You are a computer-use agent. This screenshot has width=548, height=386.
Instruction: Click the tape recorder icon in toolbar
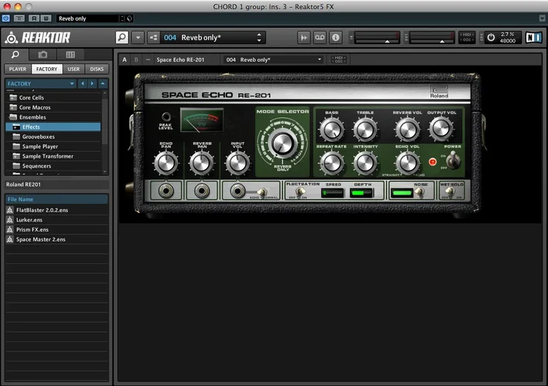point(320,37)
